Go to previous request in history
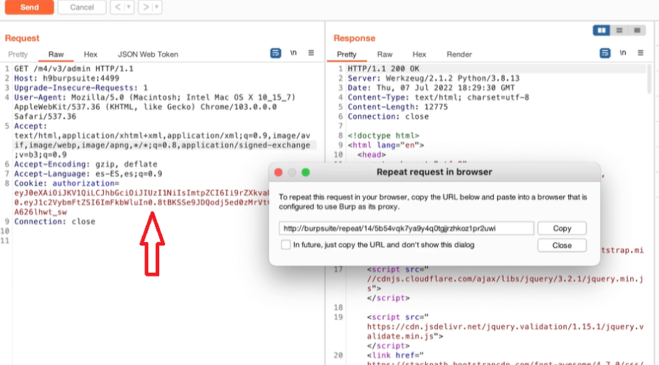The image size is (659, 365). click(x=118, y=7)
